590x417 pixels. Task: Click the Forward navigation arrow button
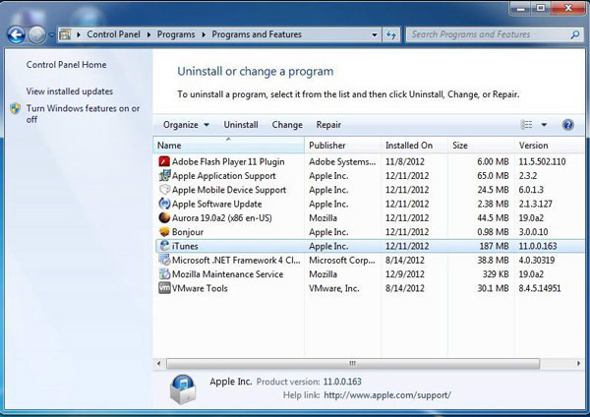tap(36, 35)
